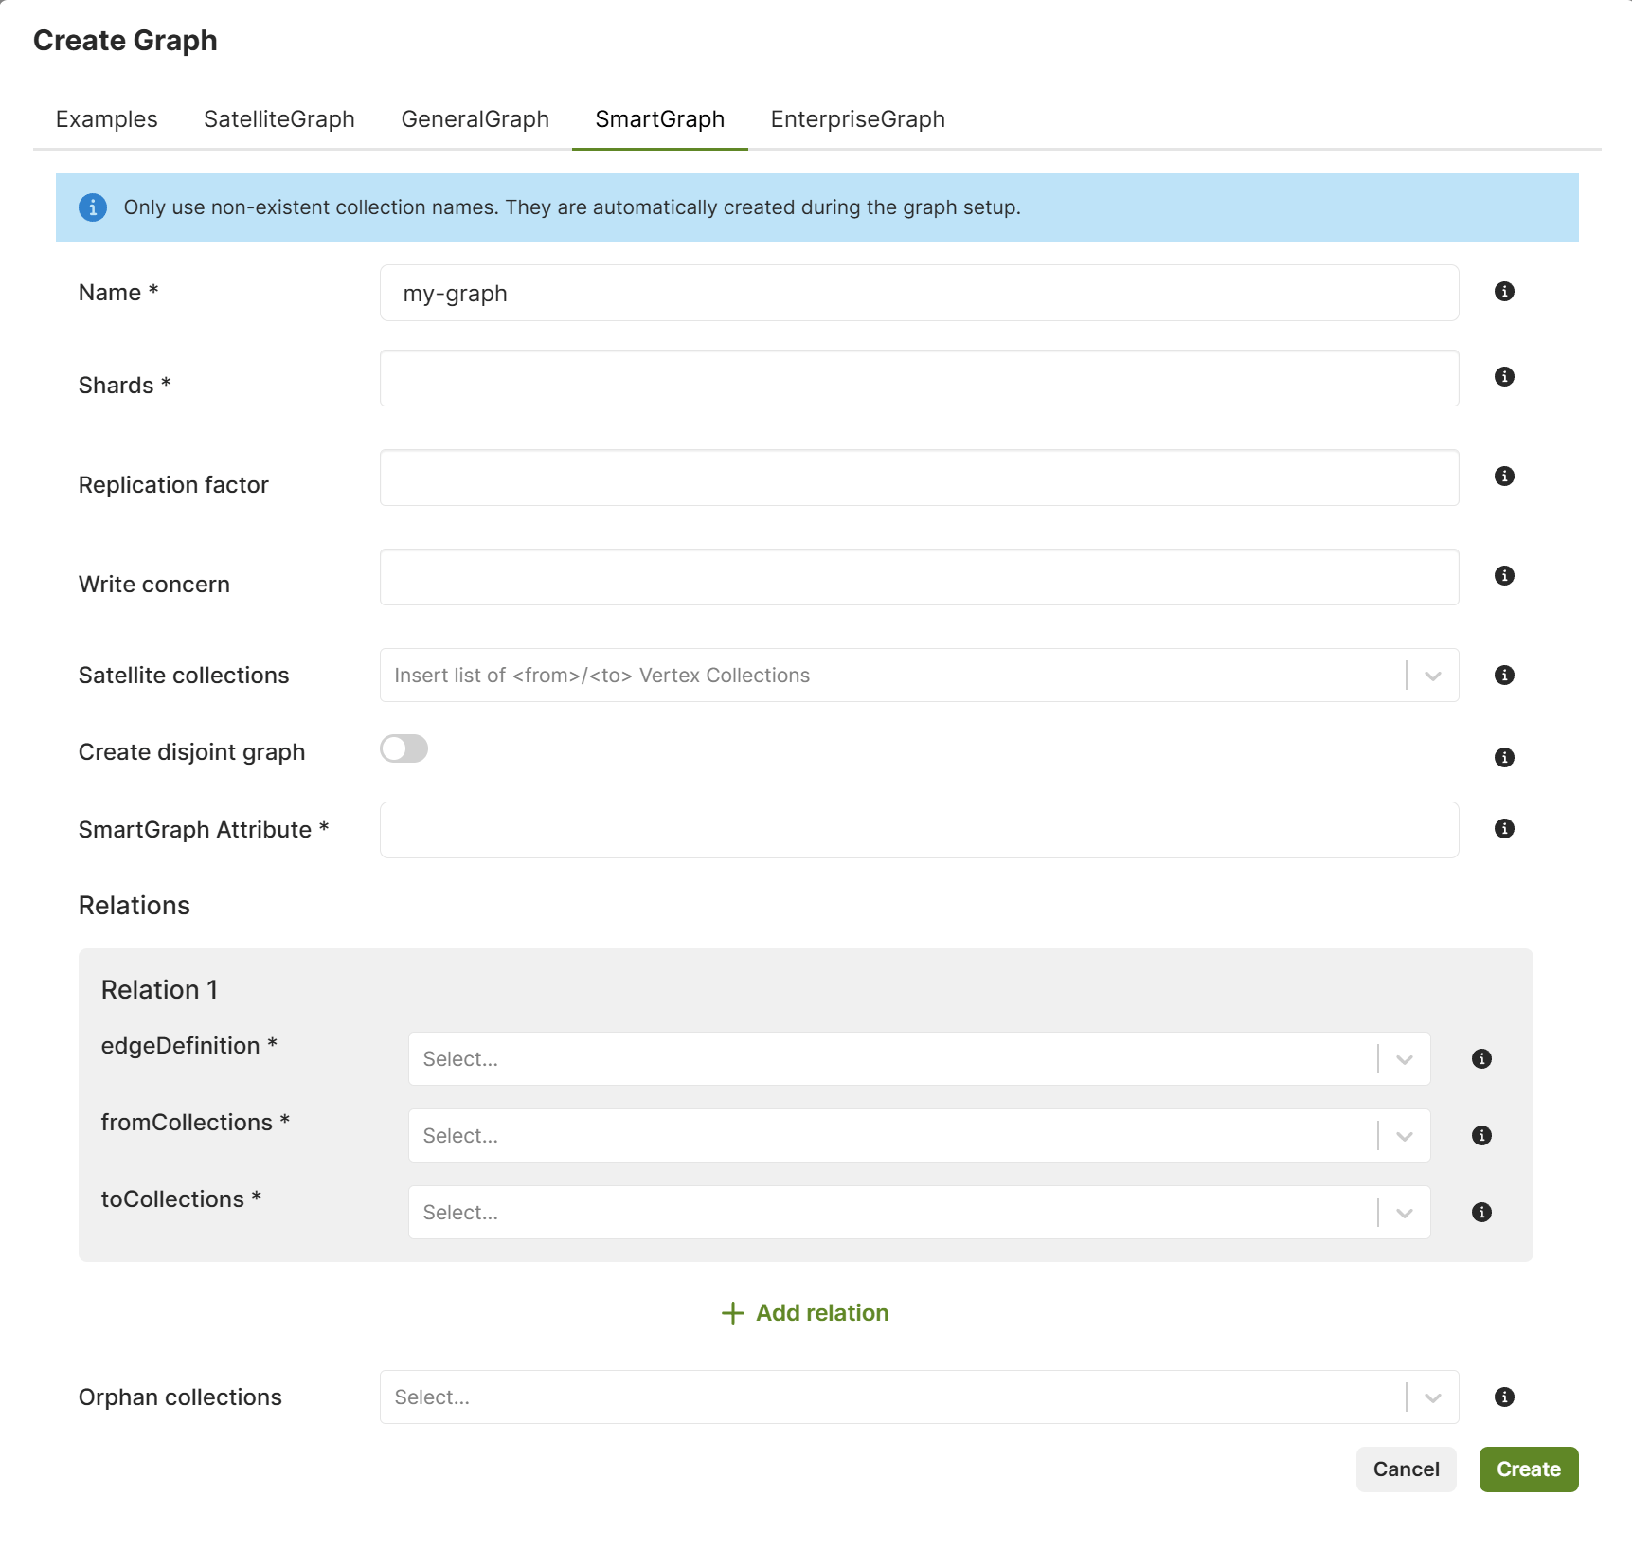This screenshot has width=1632, height=1550.
Task: Focus the Replication factor input field
Action: 919,478
